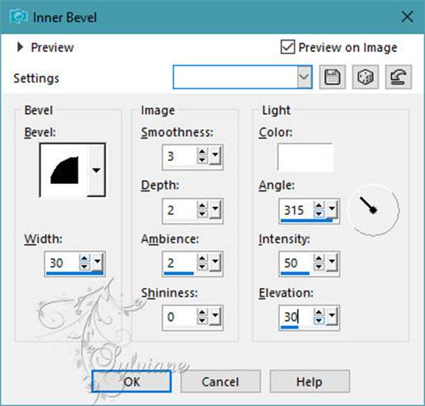Click the white Light Color swatch
425x406 pixels.
(305, 158)
